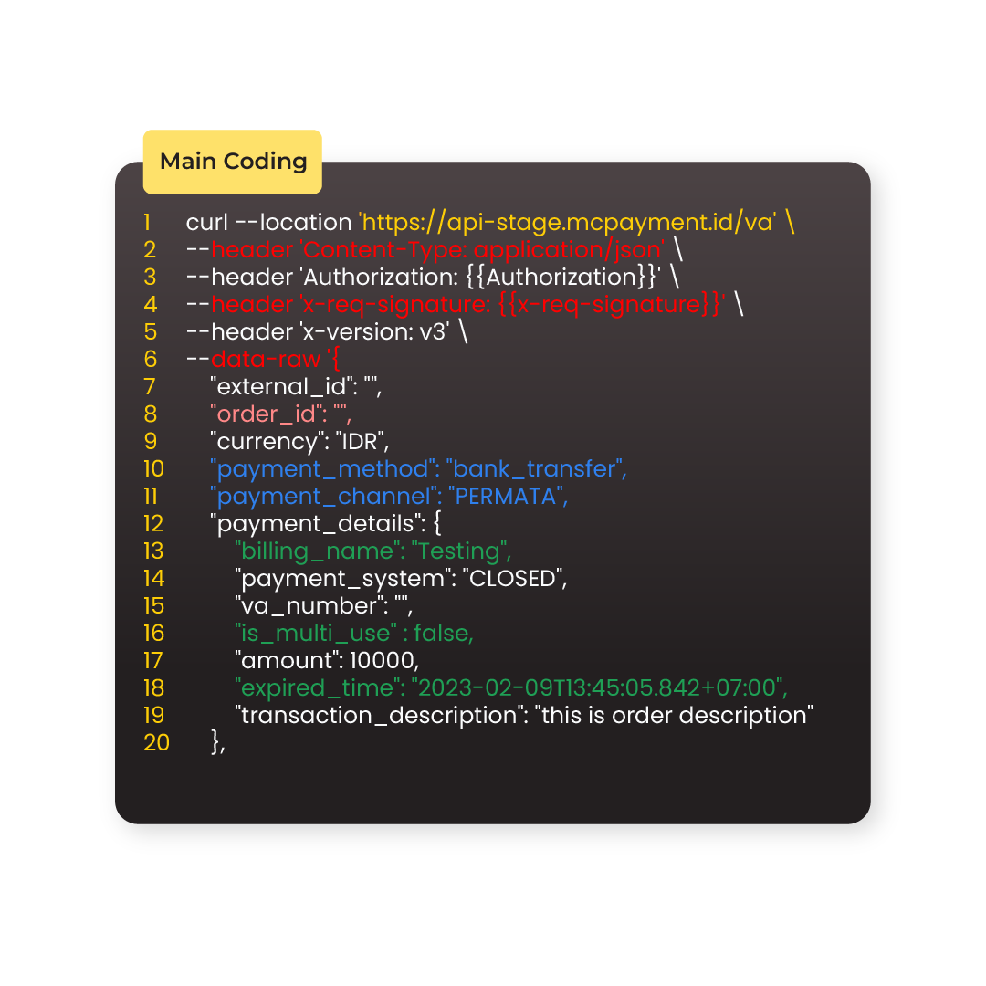
Task: Click the red Content-Type header text
Action: [x=437, y=250]
